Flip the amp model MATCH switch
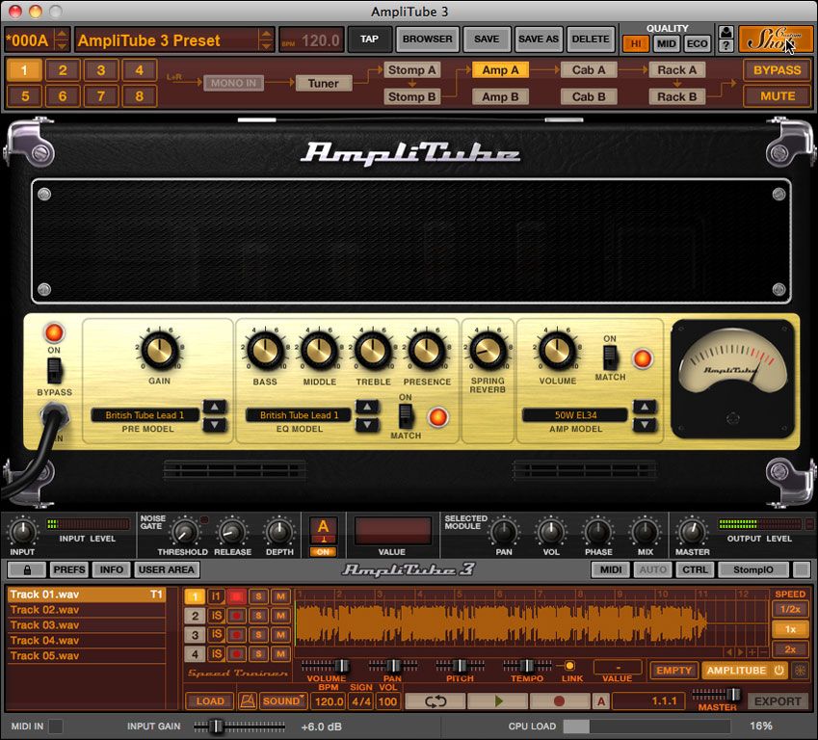 pos(611,357)
